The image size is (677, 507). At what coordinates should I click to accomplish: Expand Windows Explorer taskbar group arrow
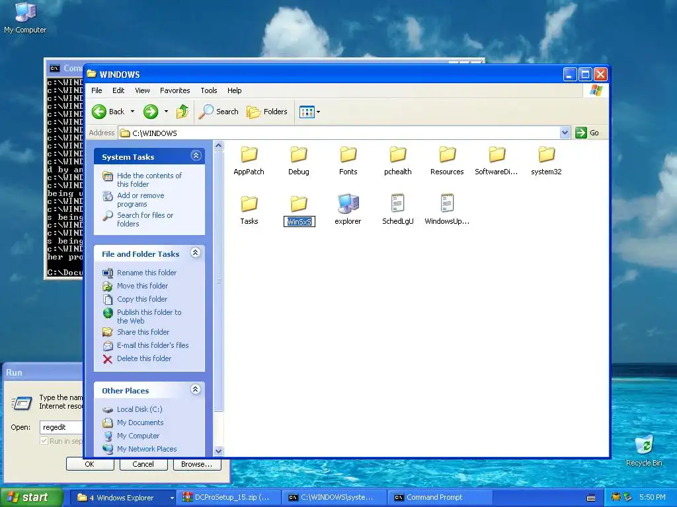click(172, 498)
